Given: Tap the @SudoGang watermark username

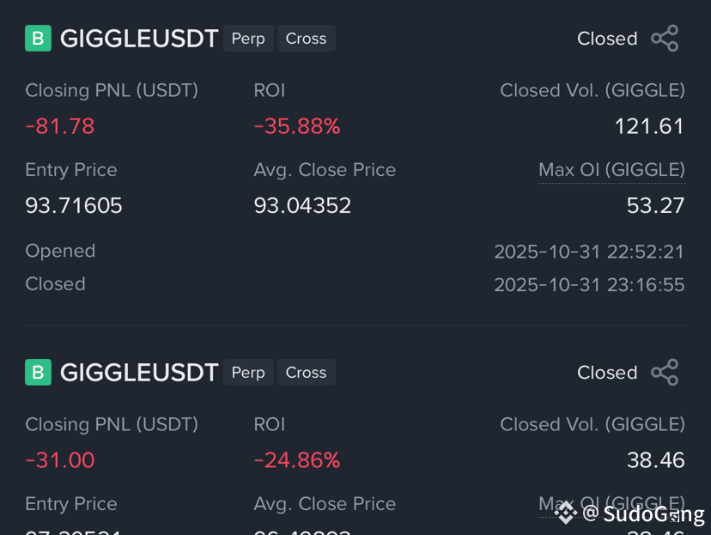Looking at the screenshot, I should click(x=644, y=514).
